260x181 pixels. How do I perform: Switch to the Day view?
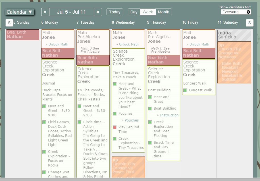click(134, 12)
